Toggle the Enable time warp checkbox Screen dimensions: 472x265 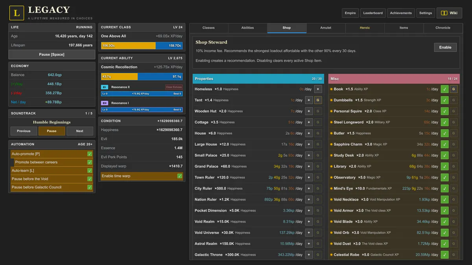[x=180, y=176]
